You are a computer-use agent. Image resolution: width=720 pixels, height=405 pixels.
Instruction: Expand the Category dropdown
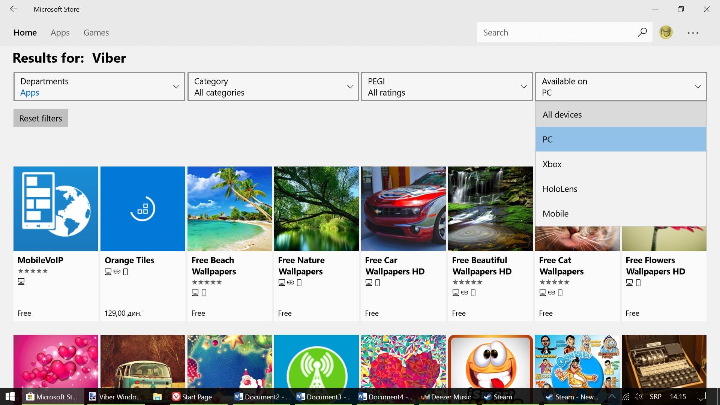(273, 87)
